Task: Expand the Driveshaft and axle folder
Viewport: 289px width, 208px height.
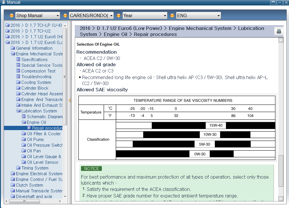Action: 31,197
